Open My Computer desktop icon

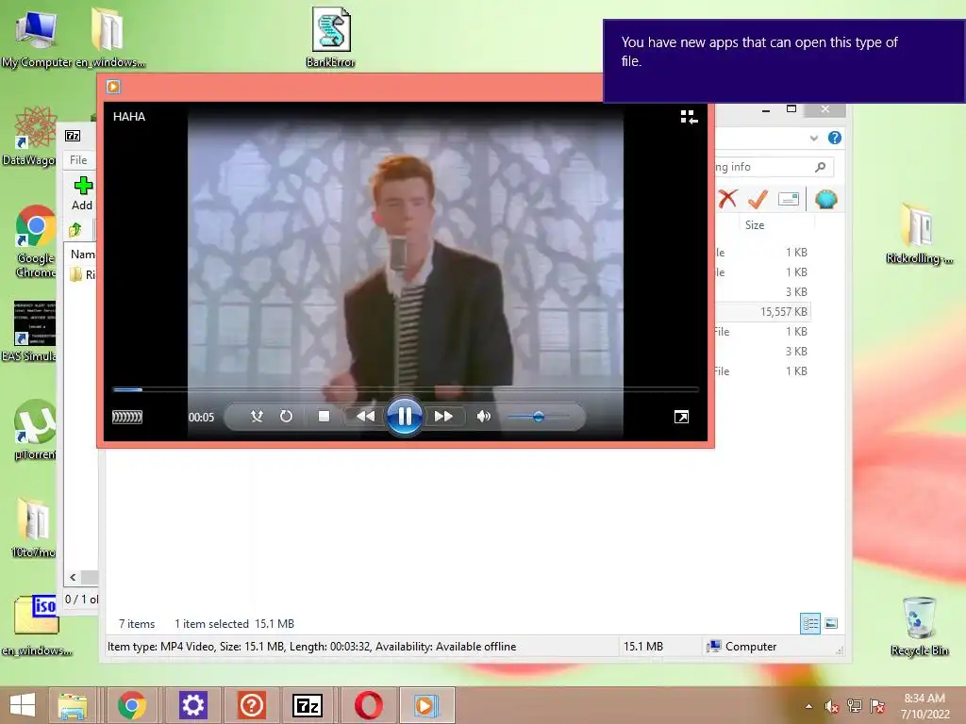coord(37,37)
